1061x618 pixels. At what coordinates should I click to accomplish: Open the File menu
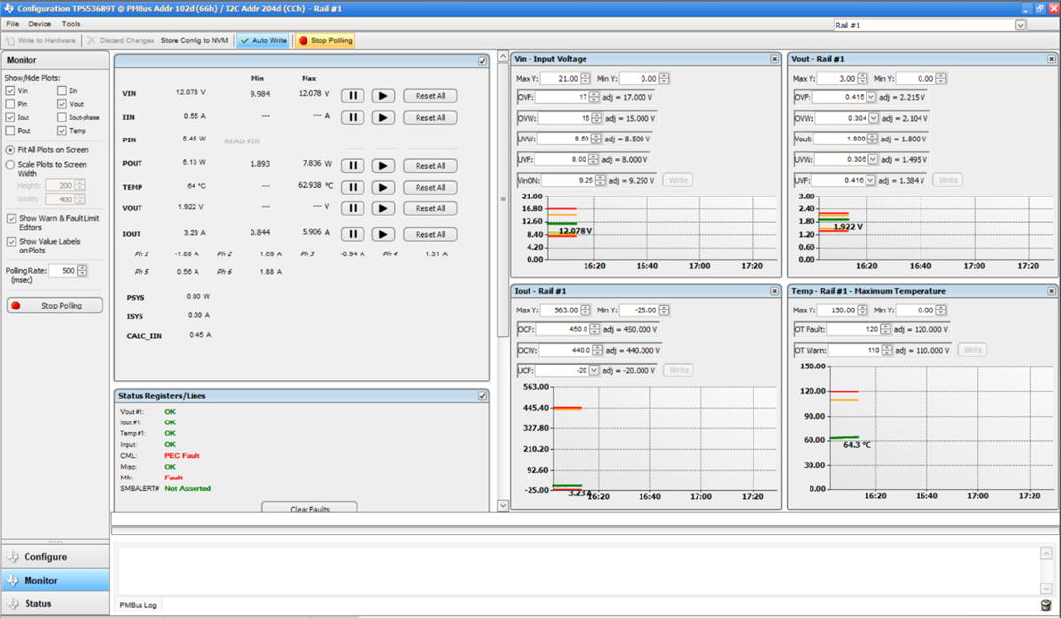click(x=12, y=24)
